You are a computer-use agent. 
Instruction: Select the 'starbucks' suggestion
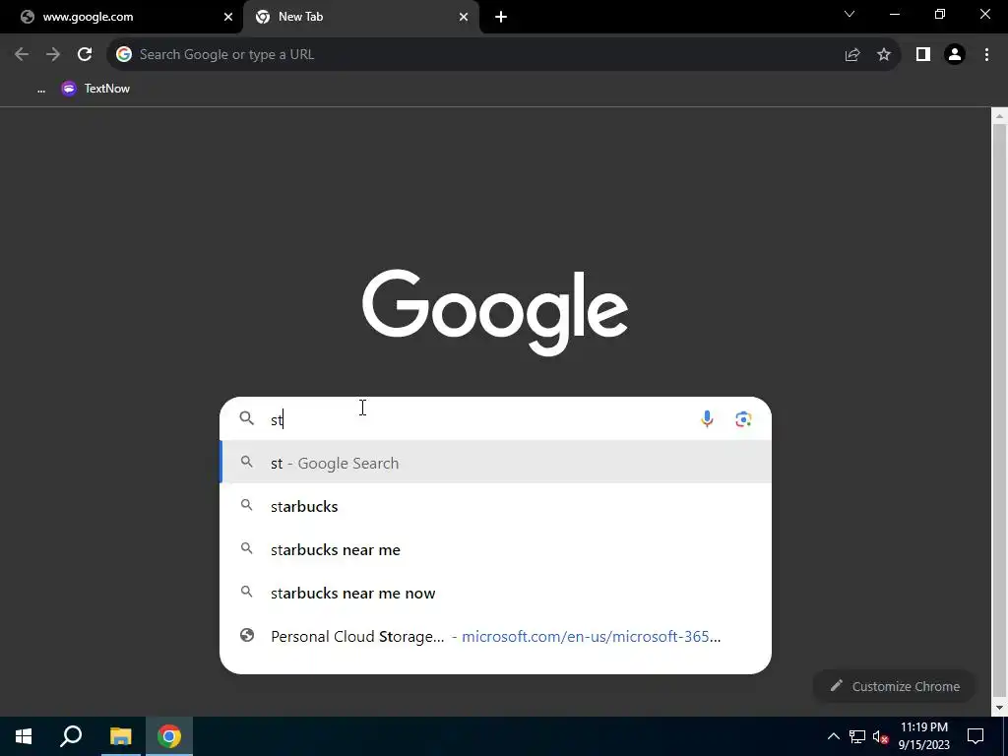tap(496, 506)
